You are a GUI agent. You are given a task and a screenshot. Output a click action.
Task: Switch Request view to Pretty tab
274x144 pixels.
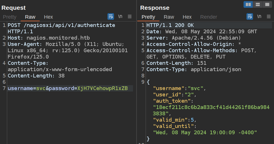click(9, 17)
